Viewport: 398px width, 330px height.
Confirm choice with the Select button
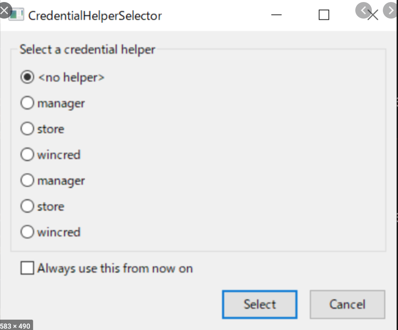[260, 305]
